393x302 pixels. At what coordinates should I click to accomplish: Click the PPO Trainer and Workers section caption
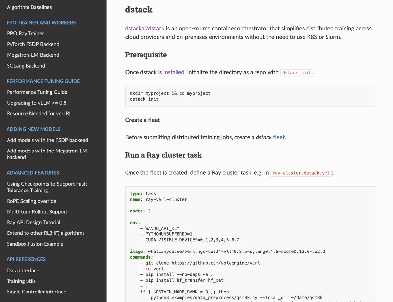click(x=41, y=23)
